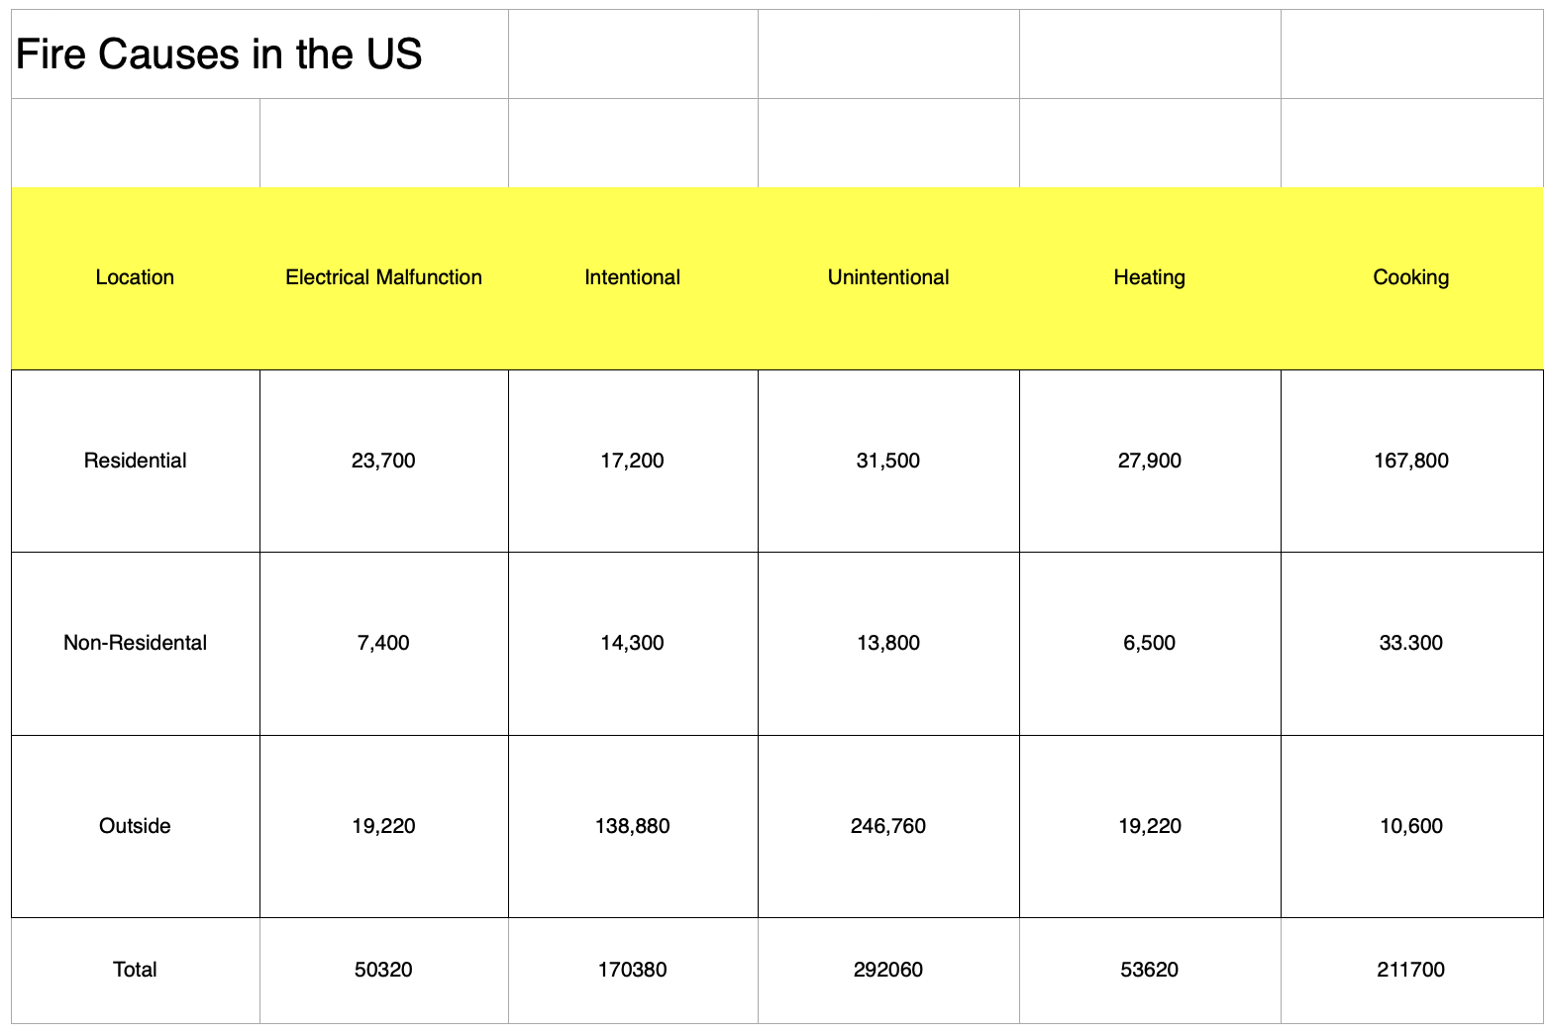Select the Non-Residental row label cell

[135, 643]
